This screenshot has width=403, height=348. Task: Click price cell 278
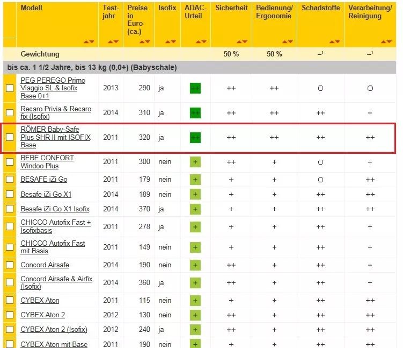[x=144, y=226]
